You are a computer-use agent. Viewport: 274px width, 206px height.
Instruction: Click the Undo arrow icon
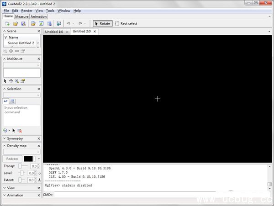tap(68, 23)
